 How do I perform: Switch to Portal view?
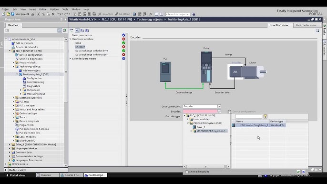[16, 175]
